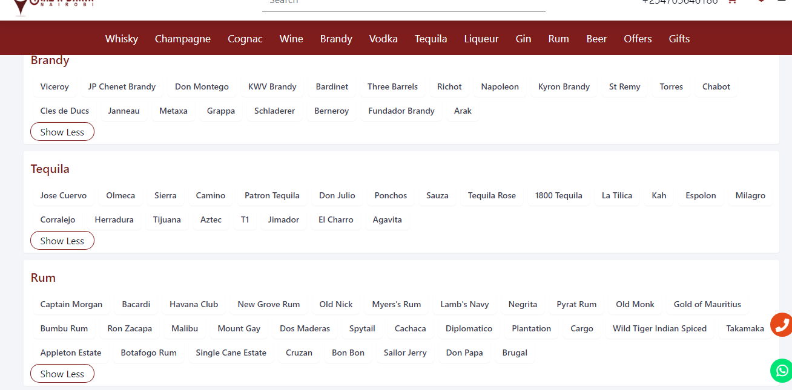The height and width of the screenshot is (390, 792).
Task: Choose the 1800 Tequila tag
Action: tap(559, 195)
